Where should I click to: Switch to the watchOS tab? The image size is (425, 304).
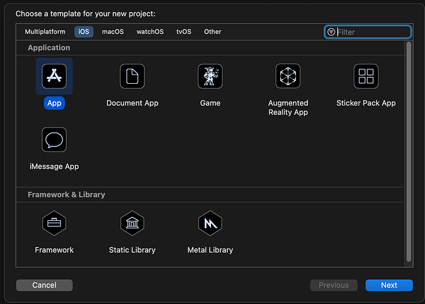point(150,32)
